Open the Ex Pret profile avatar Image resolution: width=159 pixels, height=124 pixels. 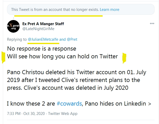(13, 26)
